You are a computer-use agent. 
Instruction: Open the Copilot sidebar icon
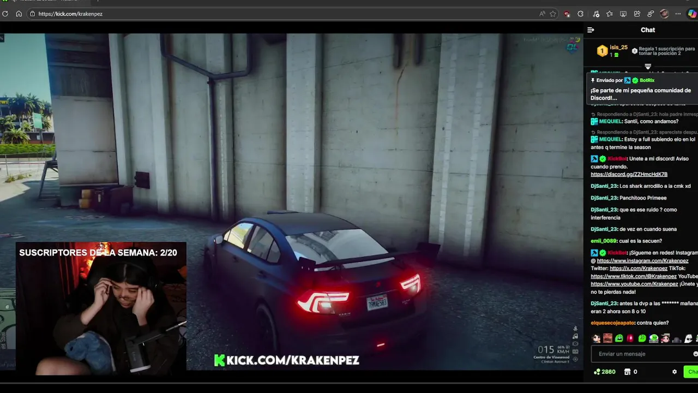tap(691, 14)
